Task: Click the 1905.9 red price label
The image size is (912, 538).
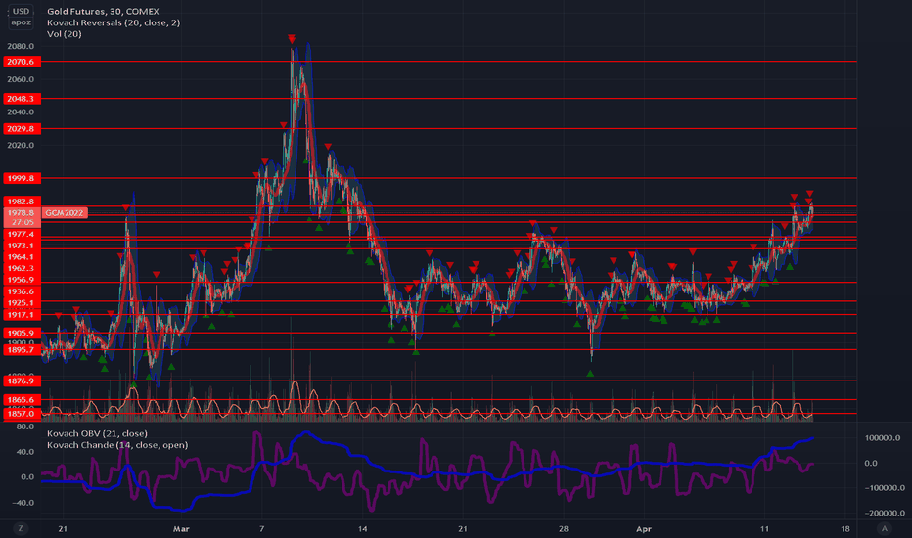Action: point(21,333)
